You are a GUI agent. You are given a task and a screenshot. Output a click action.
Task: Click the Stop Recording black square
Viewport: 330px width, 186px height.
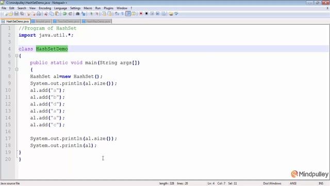coord(146,14)
